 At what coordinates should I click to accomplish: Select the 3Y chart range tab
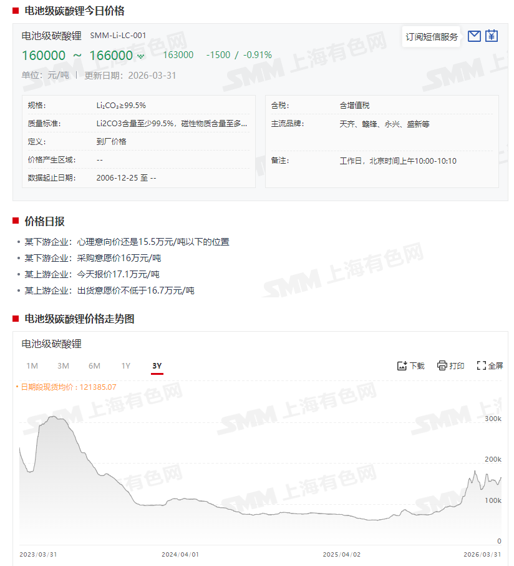pos(157,365)
